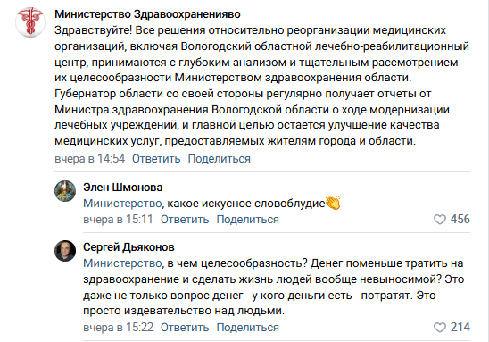Image resolution: width=489 pixels, height=342 pixels.
Task: Open the 'вчера в 14:54' timestamp link
Action: tap(90, 159)
